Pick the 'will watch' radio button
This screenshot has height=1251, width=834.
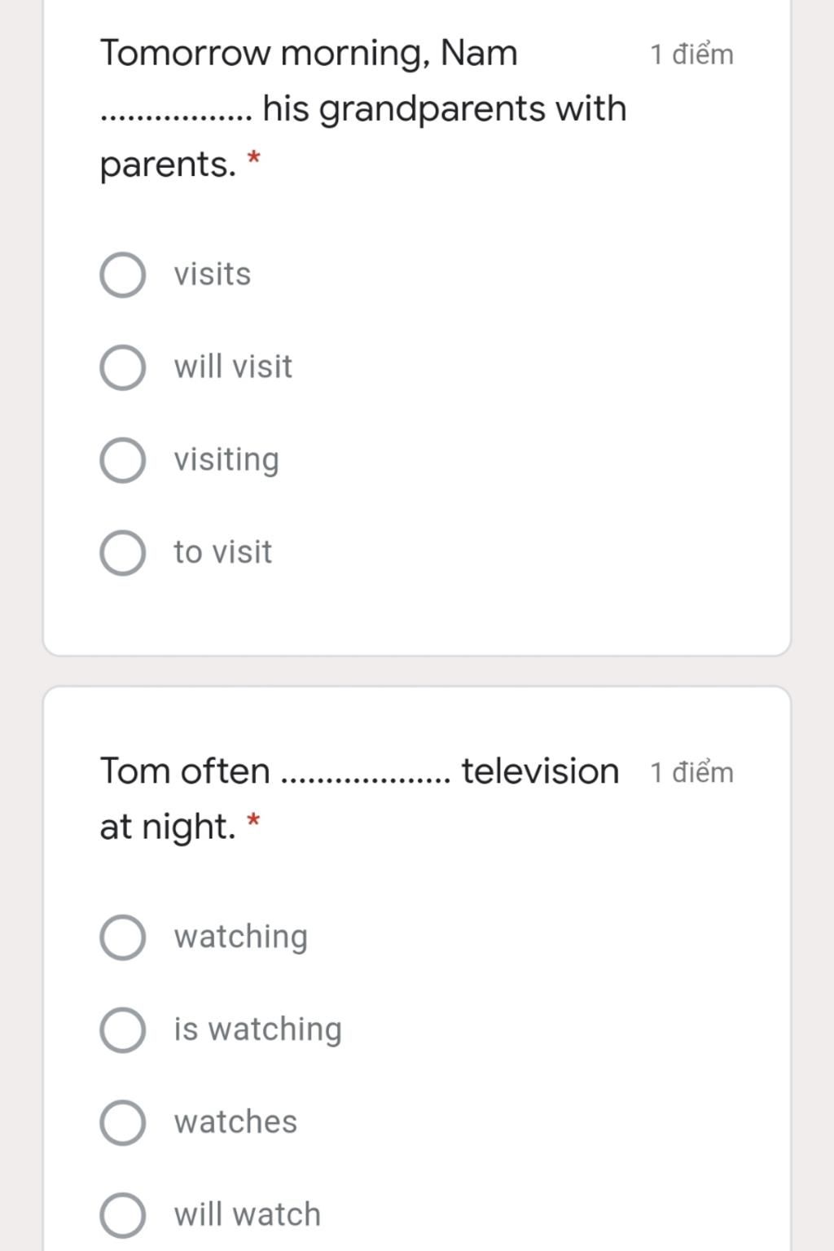point(123,1215)
